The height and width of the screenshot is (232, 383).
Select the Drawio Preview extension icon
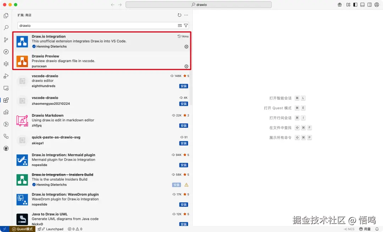(x=22, y=61)
